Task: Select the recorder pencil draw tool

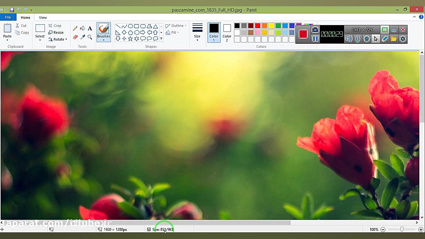Action: [385, 39]
